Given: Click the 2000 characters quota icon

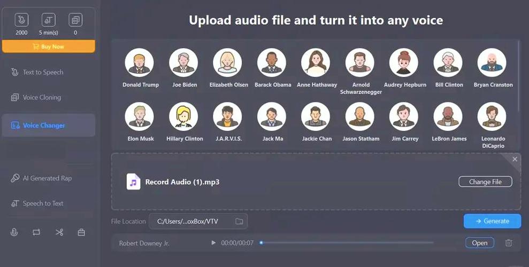Looking at the screenshot, I should coord(21,20).
